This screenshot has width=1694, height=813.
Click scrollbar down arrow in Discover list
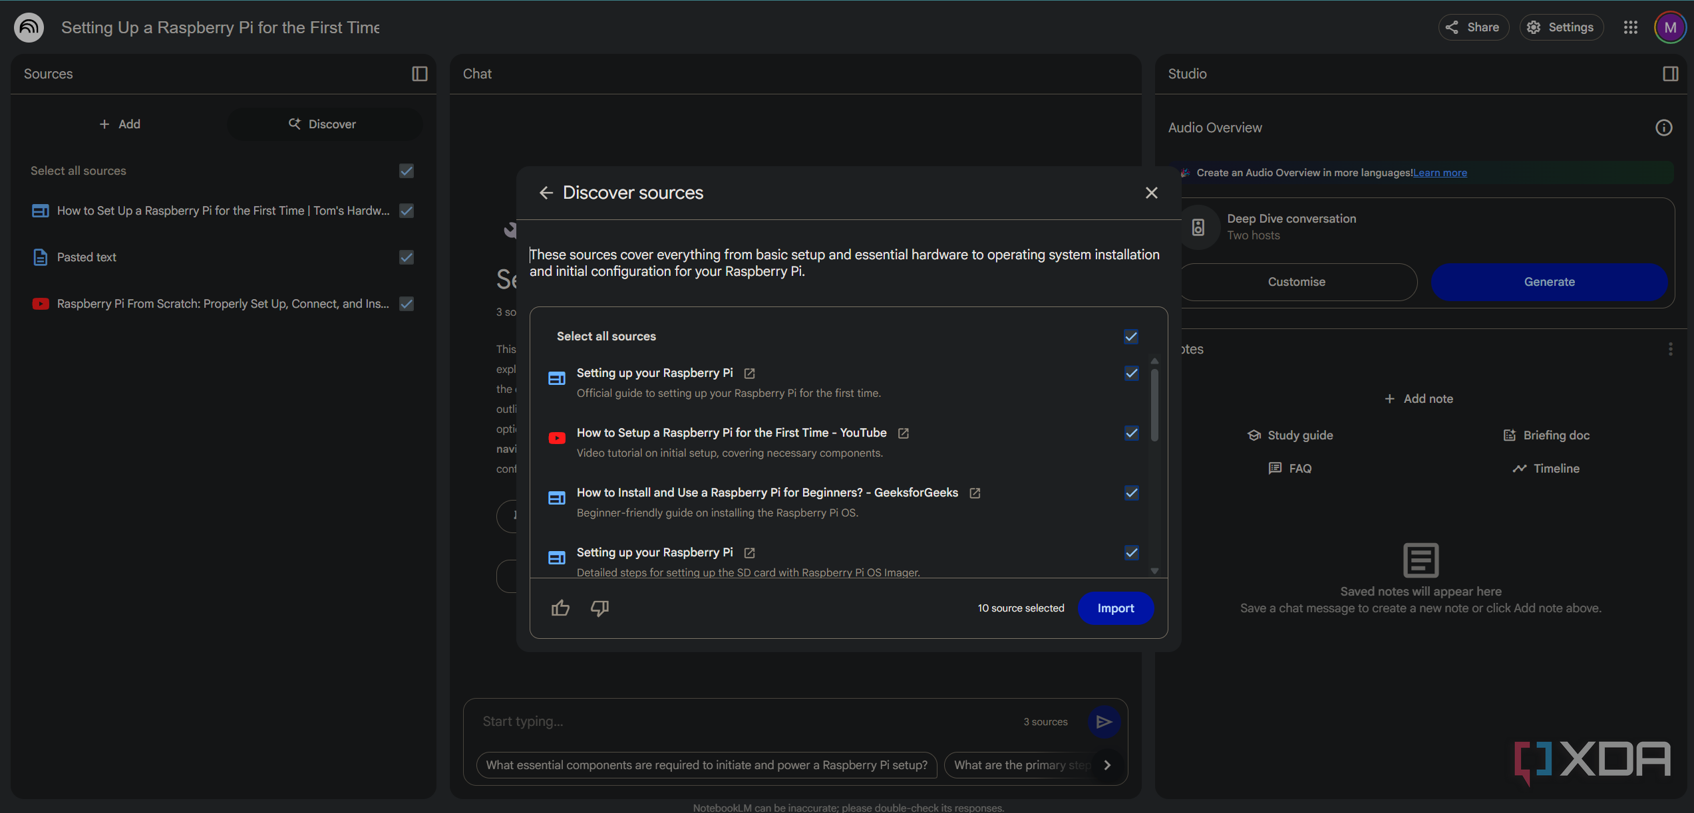click(1154, 571)
